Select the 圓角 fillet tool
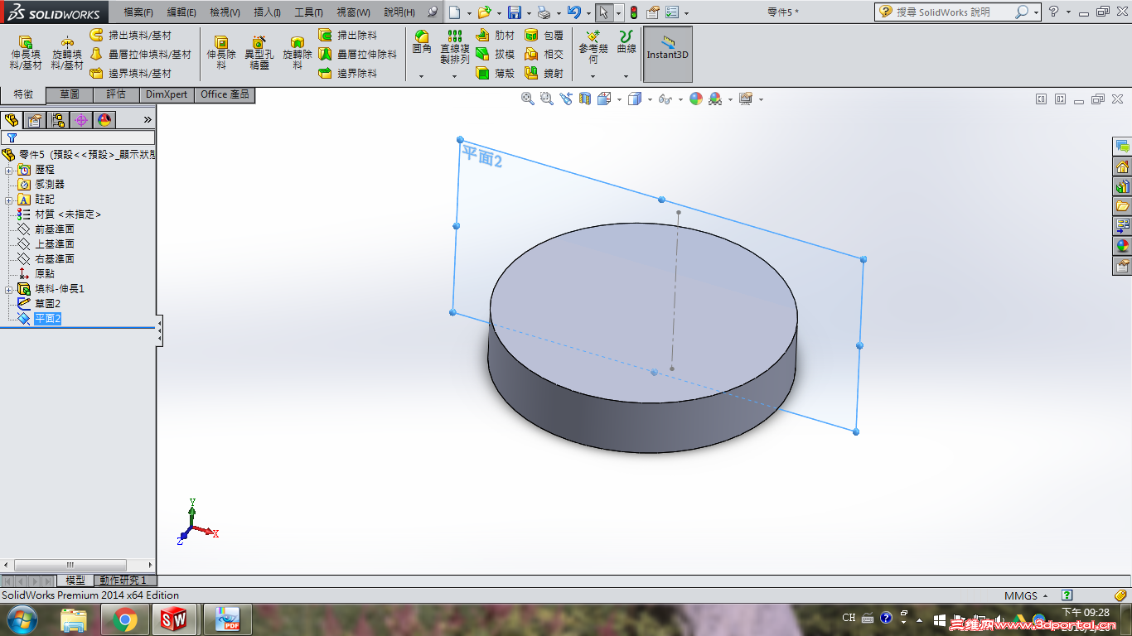This screenshot has height=636, width=1132. [x=422, y=43]
